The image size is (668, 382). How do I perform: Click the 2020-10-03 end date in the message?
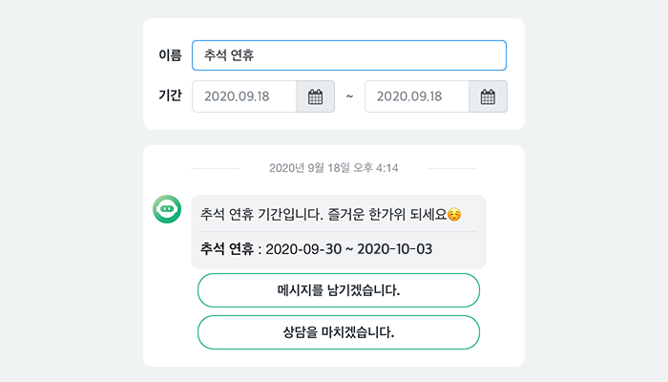[x=393, y=249]
